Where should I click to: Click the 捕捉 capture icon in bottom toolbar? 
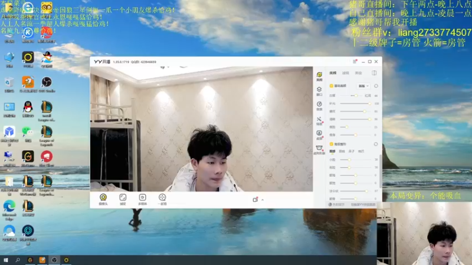tap(123, 199)
